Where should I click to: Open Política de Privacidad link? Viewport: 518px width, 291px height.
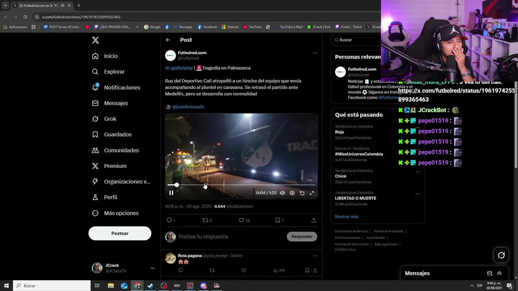pyautogui.click(x=388, y=231)
